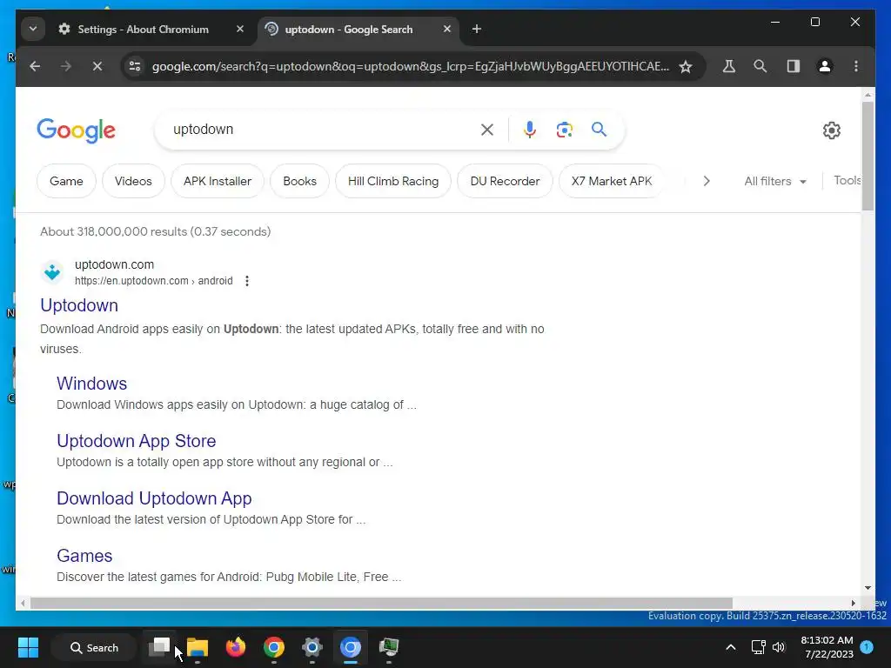Submit search with blue magnifier

coord(599,130)
